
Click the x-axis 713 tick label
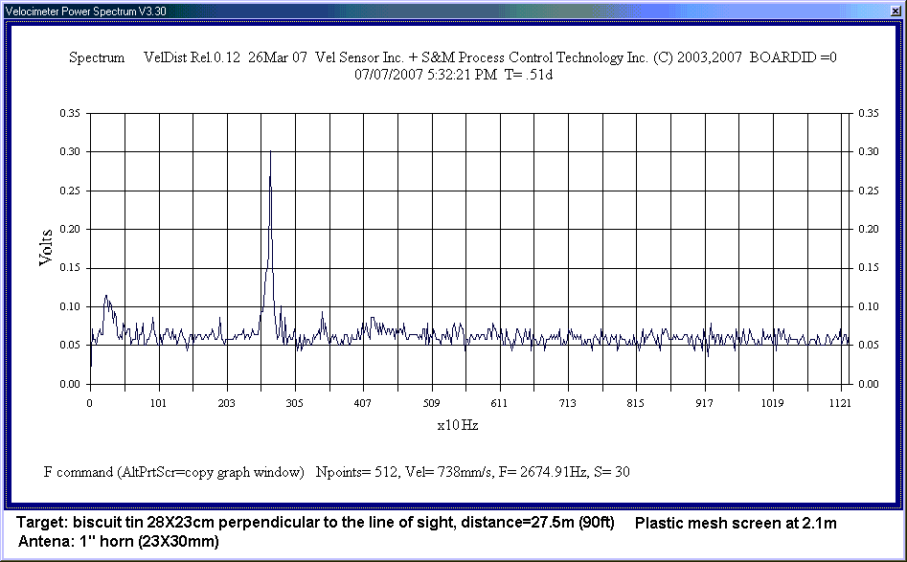click(567, 404)
